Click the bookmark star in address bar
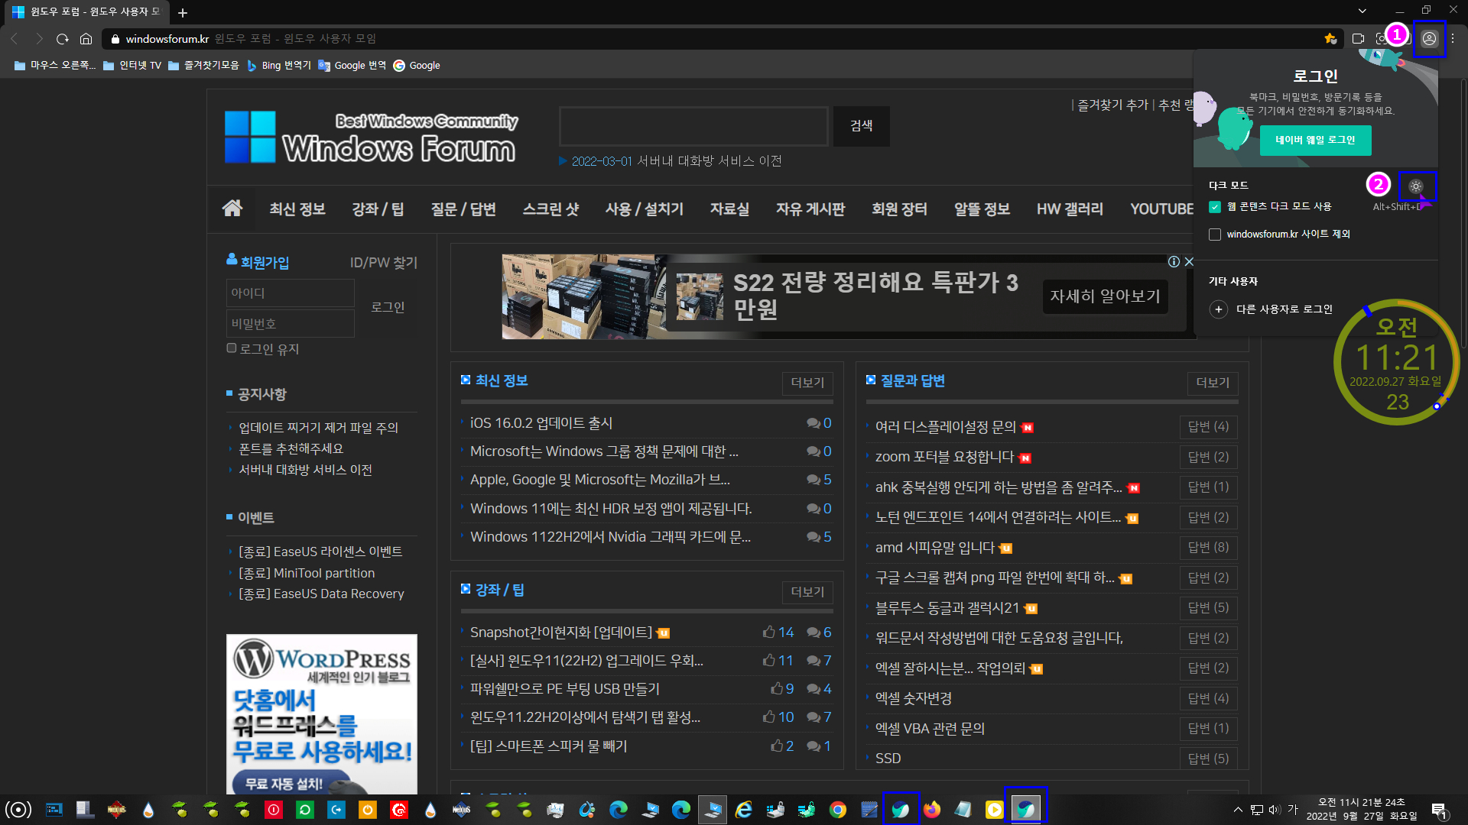The height and width of the screenshot is (825, 1468). pos(1330,38)
